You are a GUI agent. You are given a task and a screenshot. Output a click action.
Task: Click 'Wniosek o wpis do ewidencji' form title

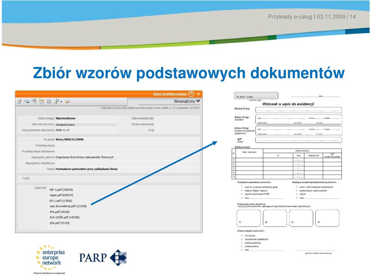(x=288, y=104)
